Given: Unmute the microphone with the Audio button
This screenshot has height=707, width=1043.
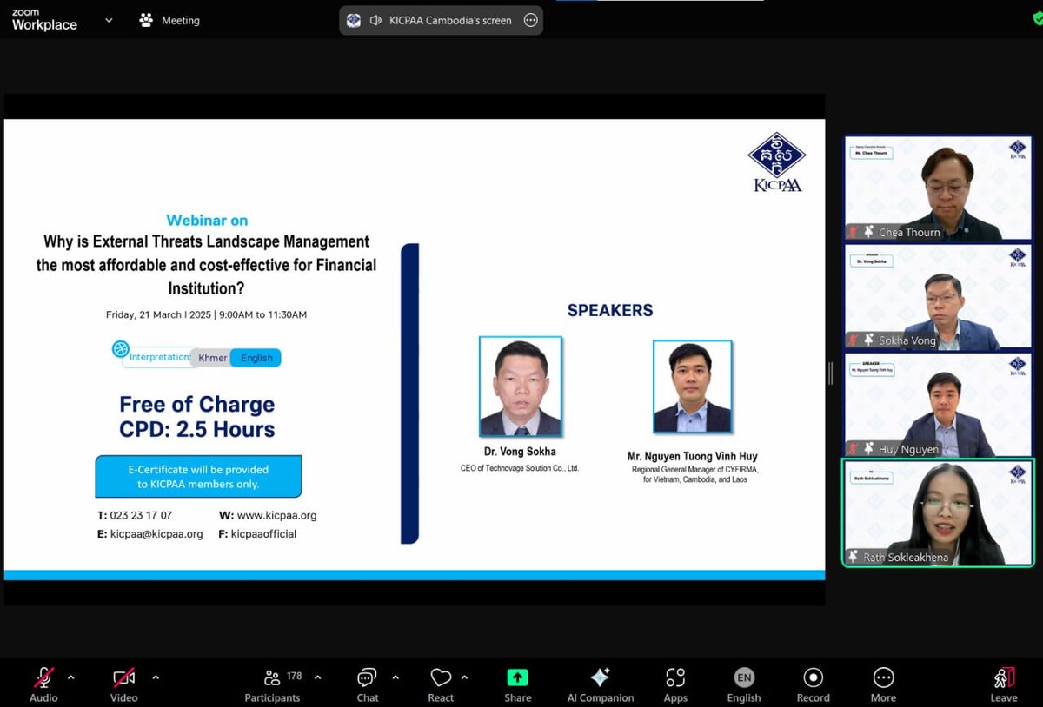Looking at the screenshot, I should coord(43,684).
